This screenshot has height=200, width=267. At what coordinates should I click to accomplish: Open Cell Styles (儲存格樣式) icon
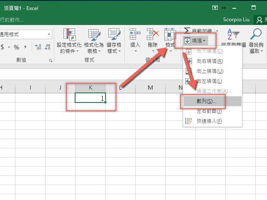[x=114, y=34]
